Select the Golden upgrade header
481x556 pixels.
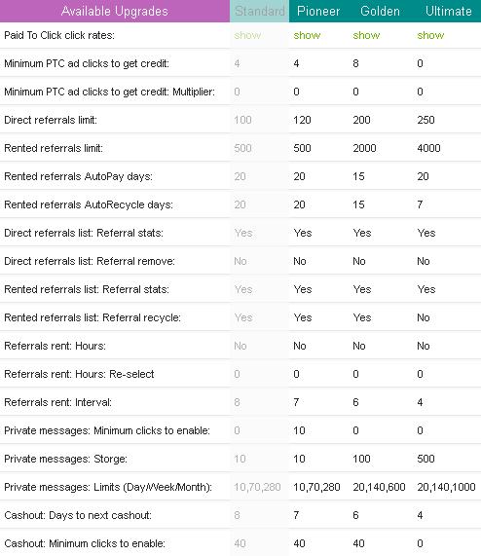click(380, 11)
